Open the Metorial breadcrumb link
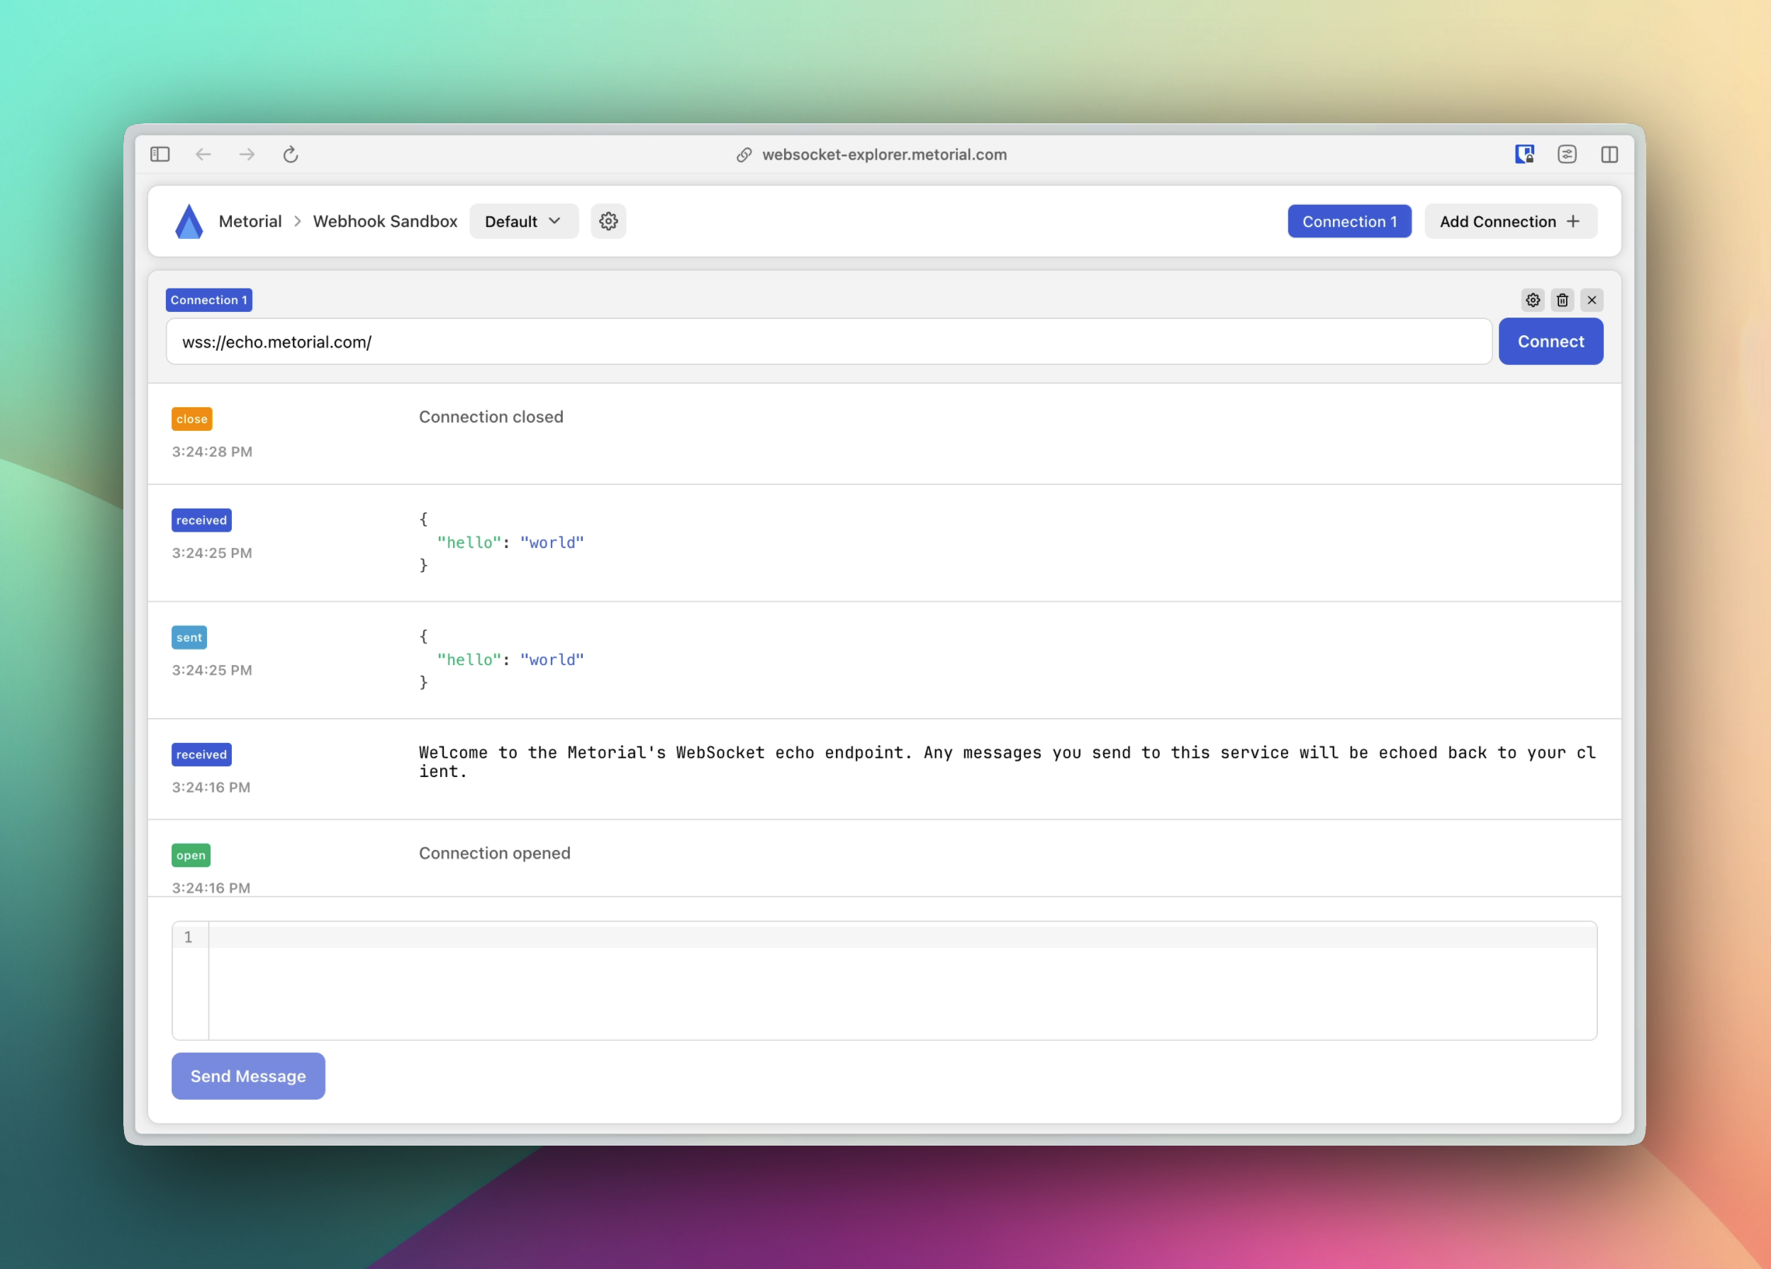The width and height of the screenshot is (1771, 1269). (x=250, y=221)
